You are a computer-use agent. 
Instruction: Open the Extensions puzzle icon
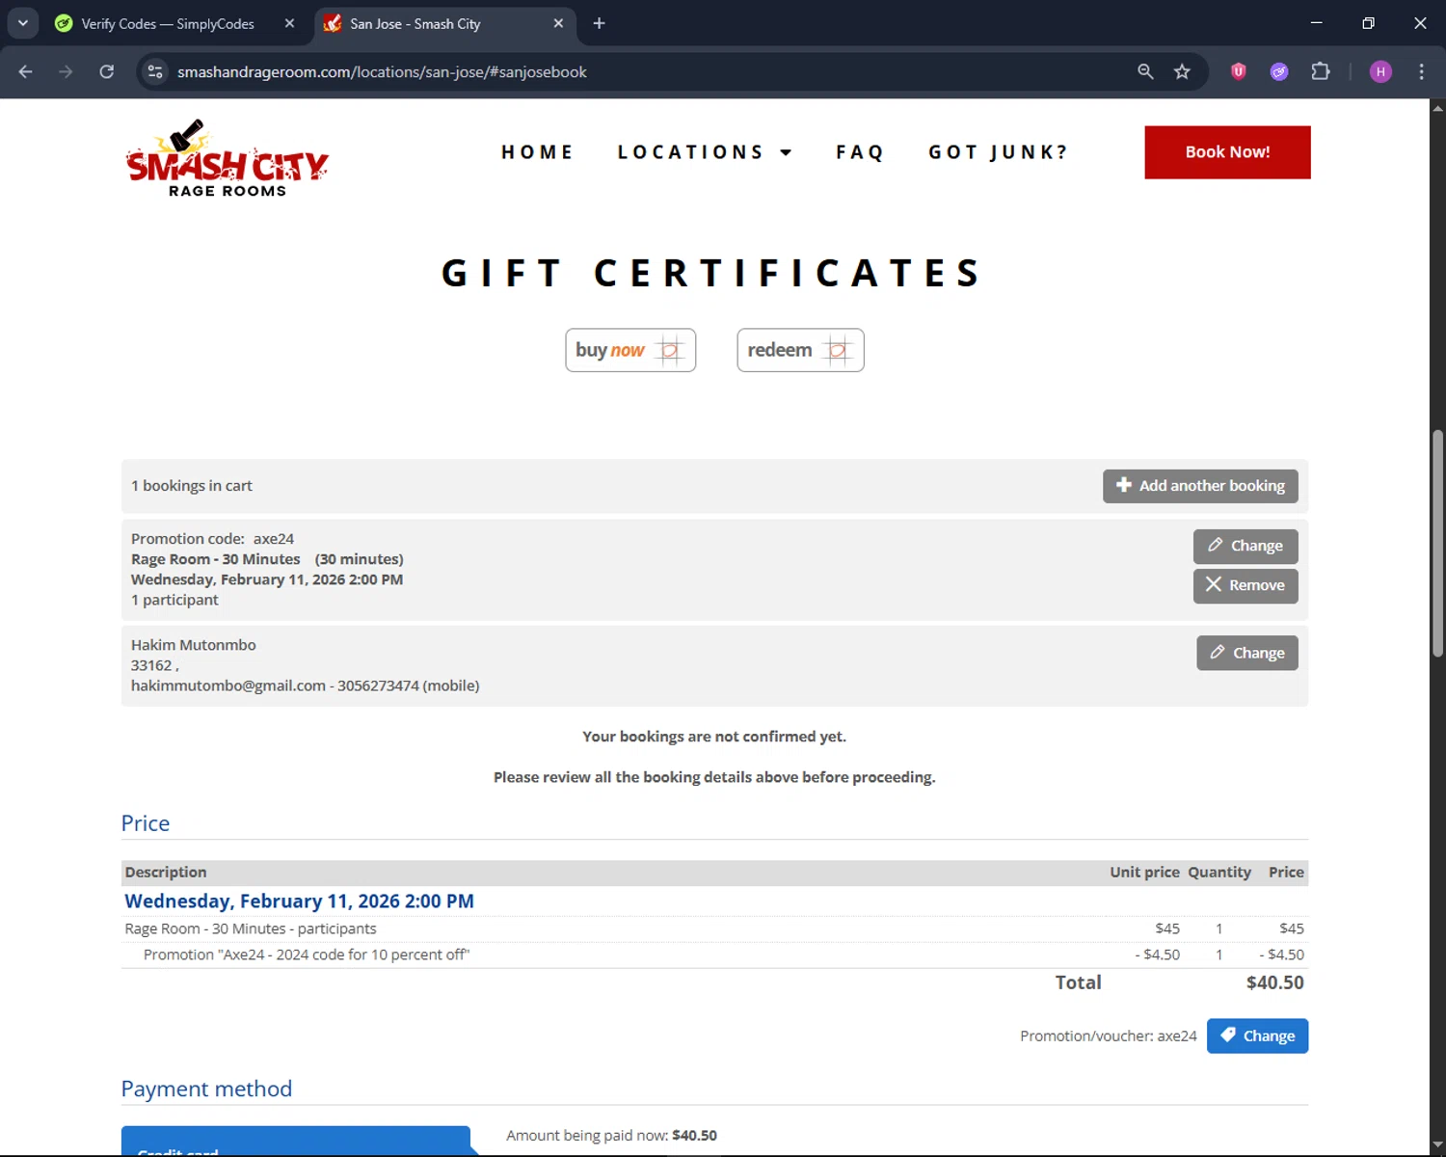click(x=1321, y=71)
